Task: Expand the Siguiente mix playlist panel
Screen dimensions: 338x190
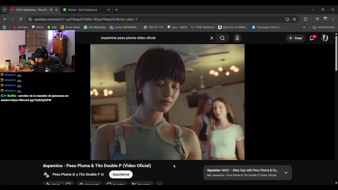Action: coord(286,173)
